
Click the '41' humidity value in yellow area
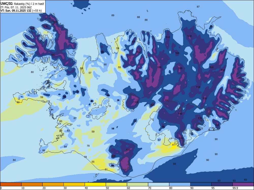coord(173,145)
